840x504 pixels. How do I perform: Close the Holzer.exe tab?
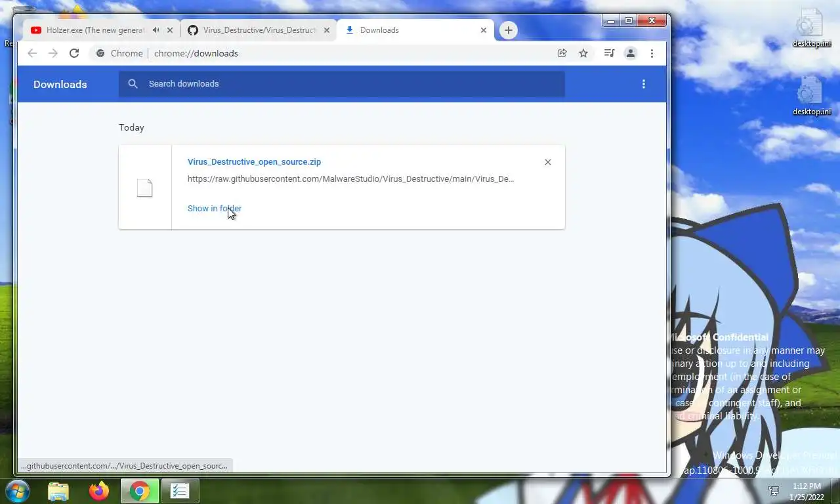(170, 30)
